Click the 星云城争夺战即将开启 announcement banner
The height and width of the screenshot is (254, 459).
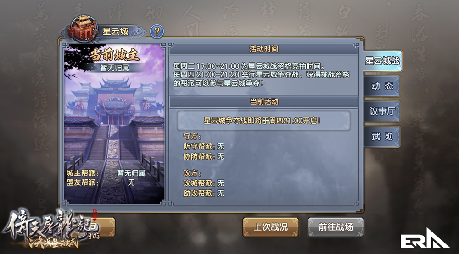coord(263,121)
